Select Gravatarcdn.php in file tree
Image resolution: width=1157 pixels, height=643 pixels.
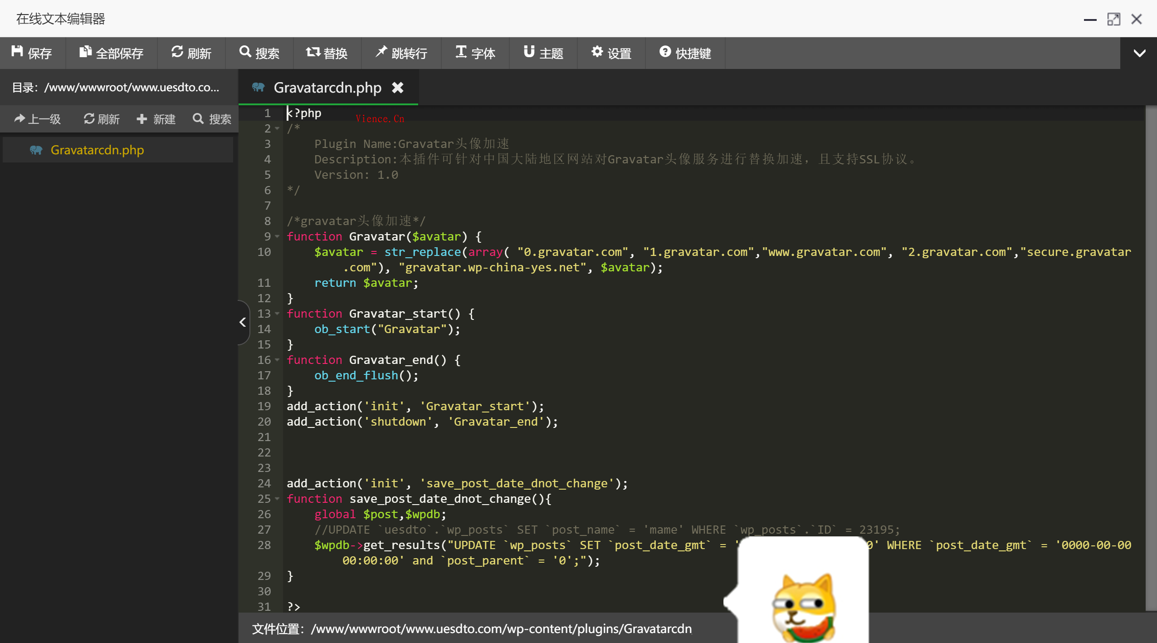tap(97, 150)
